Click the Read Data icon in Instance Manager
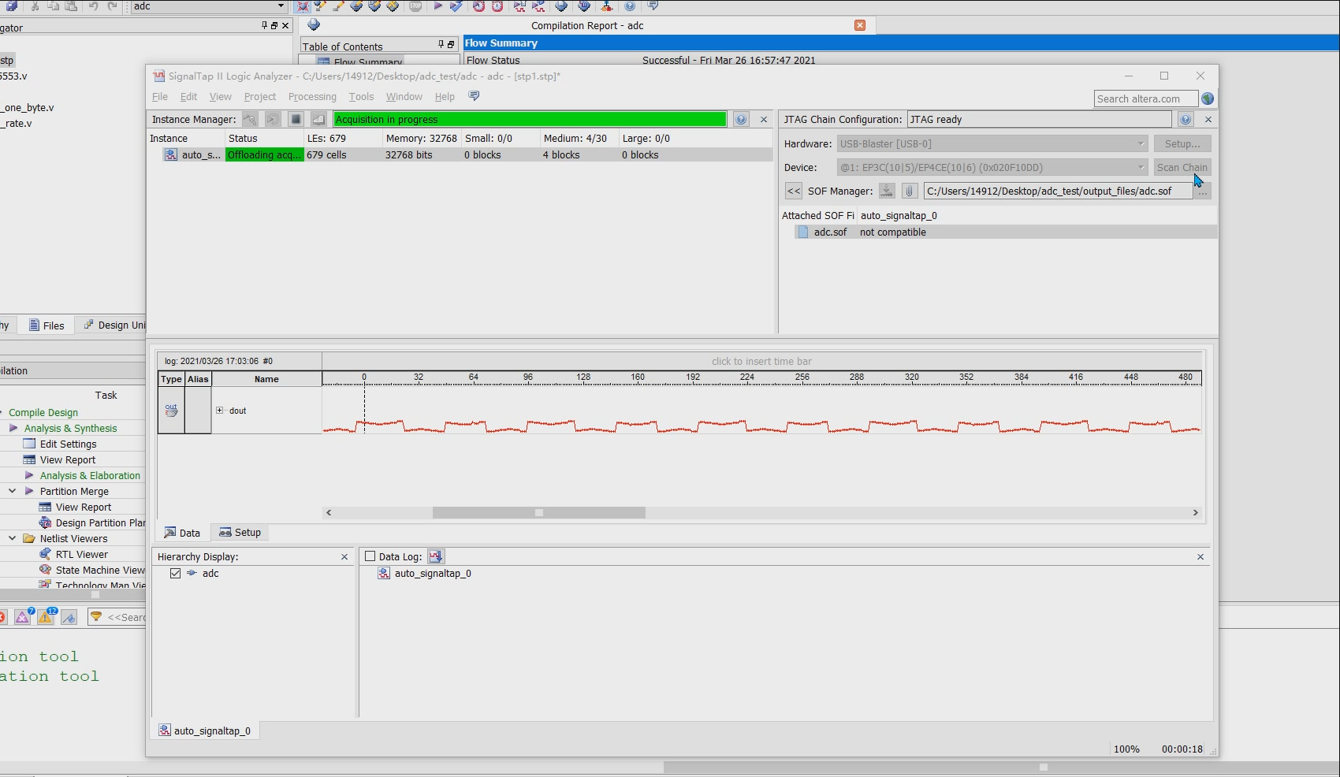Viewport: 1340px width, 777px height. (318, 120)
